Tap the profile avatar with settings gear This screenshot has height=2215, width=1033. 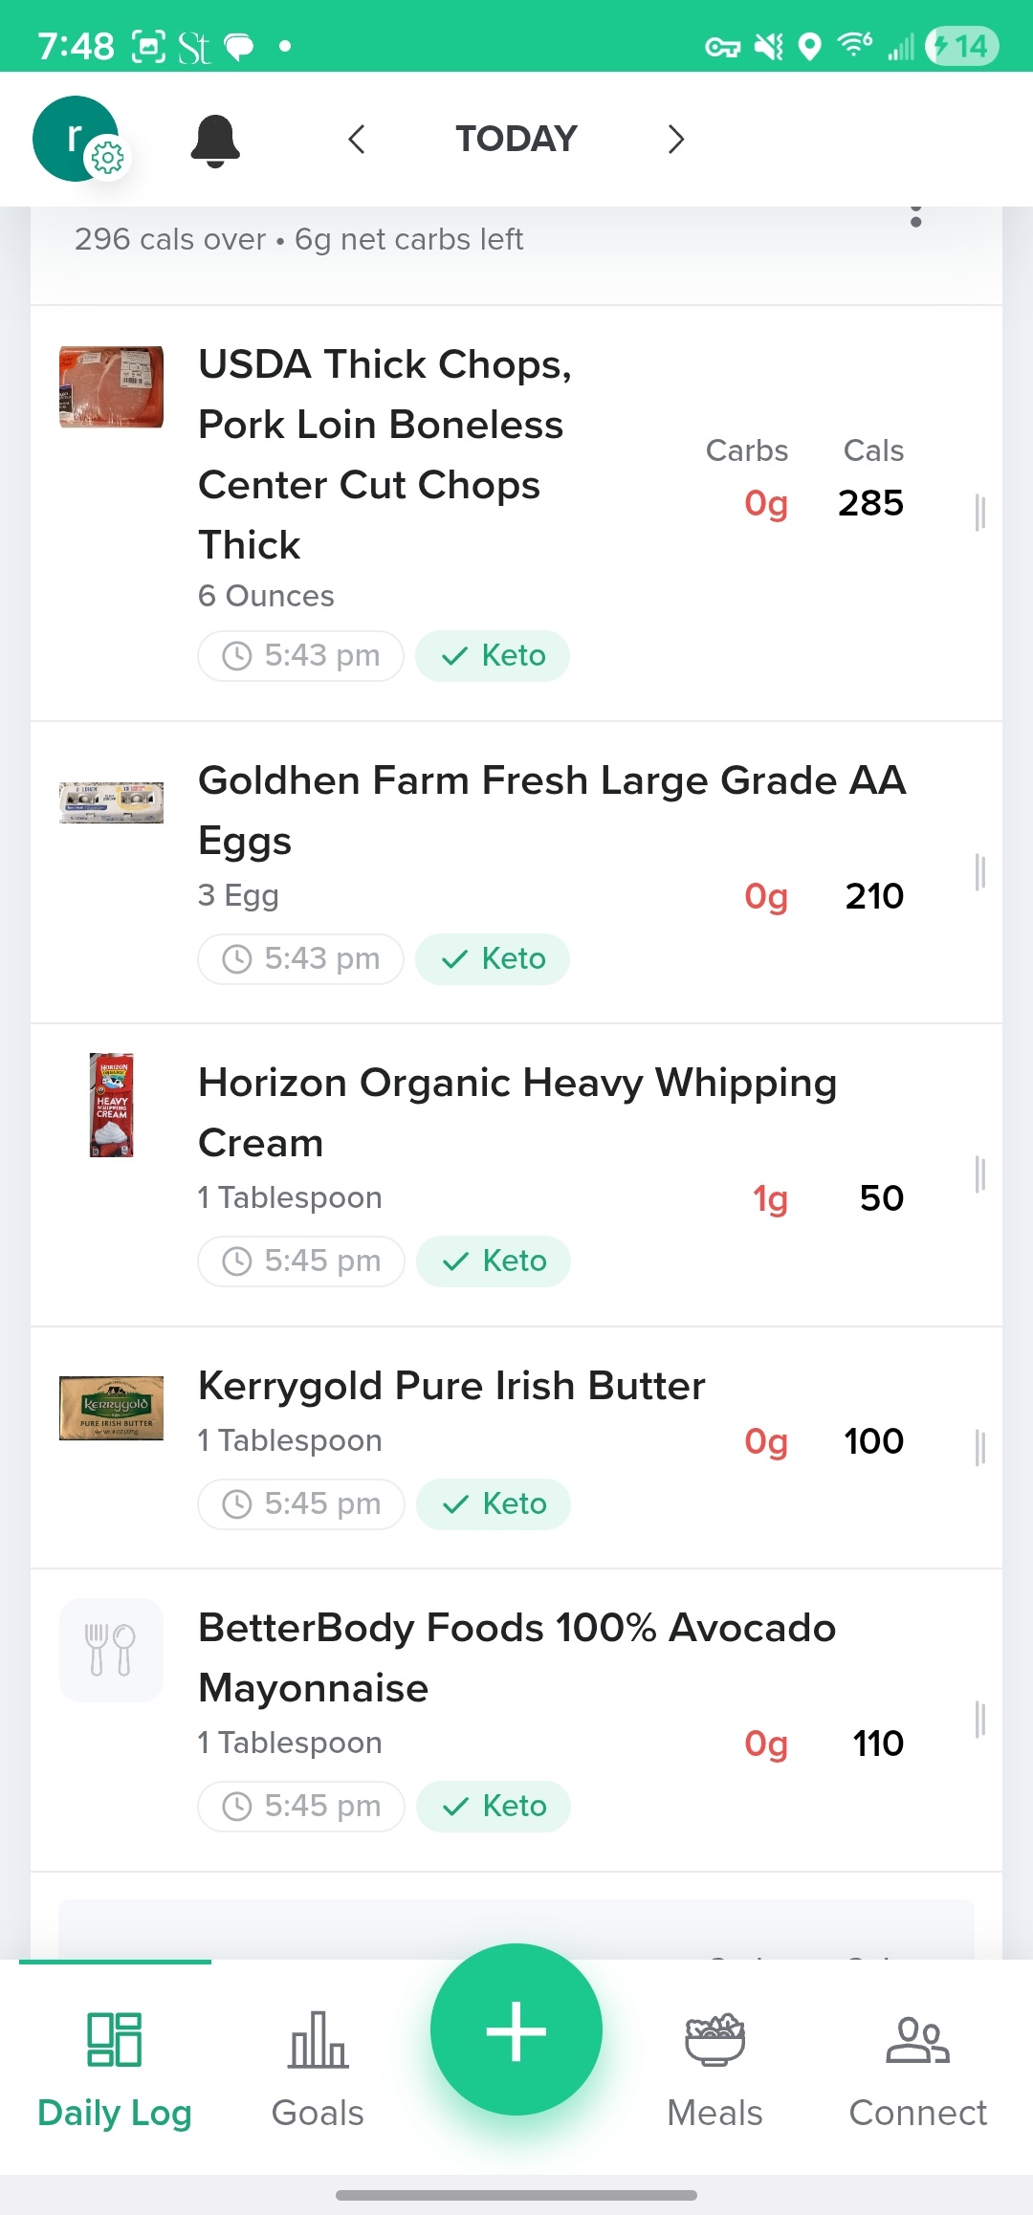pos(77,139)
